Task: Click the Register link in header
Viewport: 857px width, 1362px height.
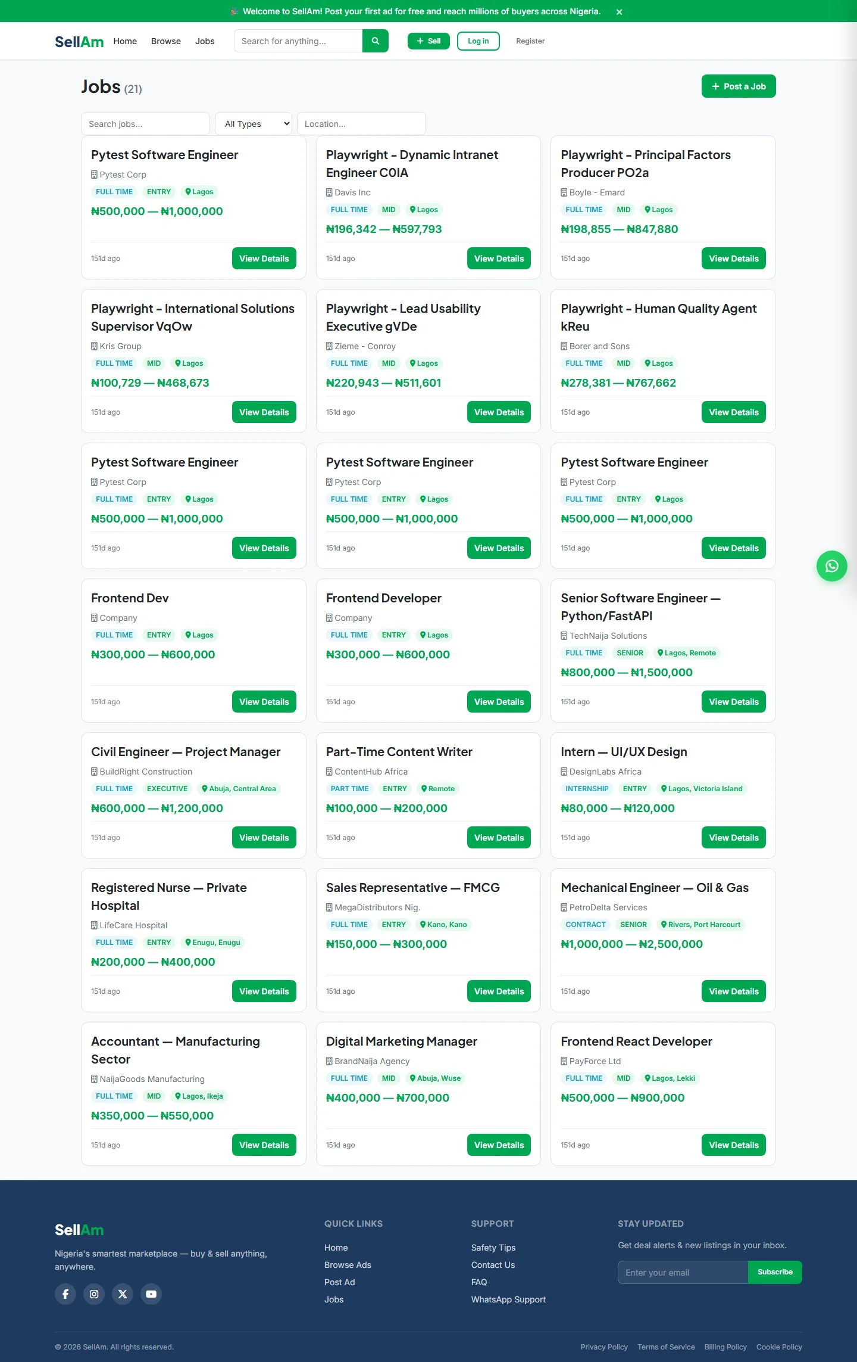Action: (x=530, y=41)
